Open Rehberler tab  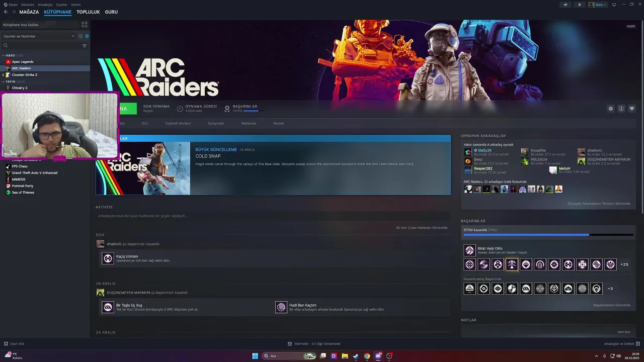coord(249,123)
